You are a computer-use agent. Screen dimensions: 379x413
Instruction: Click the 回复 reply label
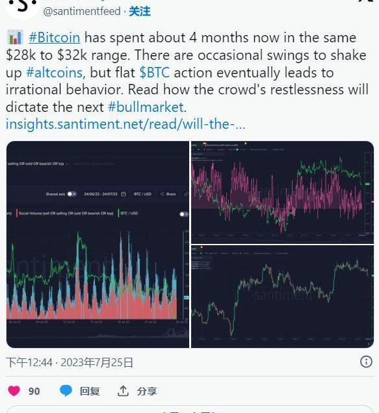coord(90,391)
